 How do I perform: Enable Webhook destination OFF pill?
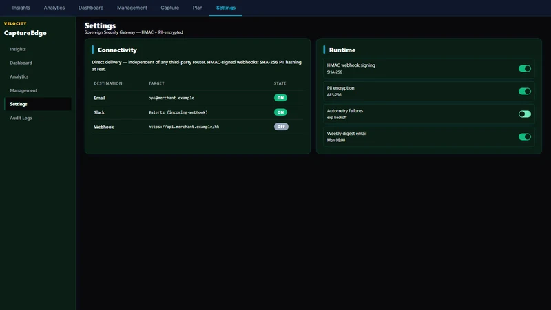[x=281, y=127]
